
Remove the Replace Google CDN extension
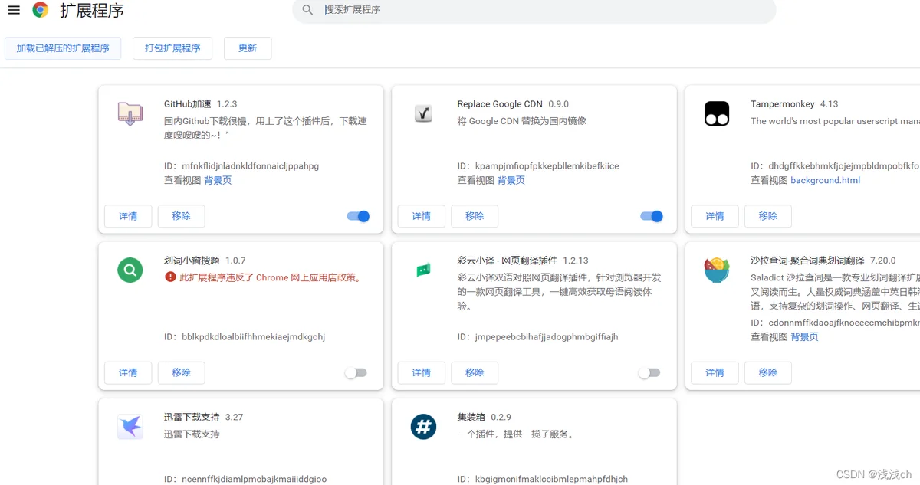click(x=475, y=216)
